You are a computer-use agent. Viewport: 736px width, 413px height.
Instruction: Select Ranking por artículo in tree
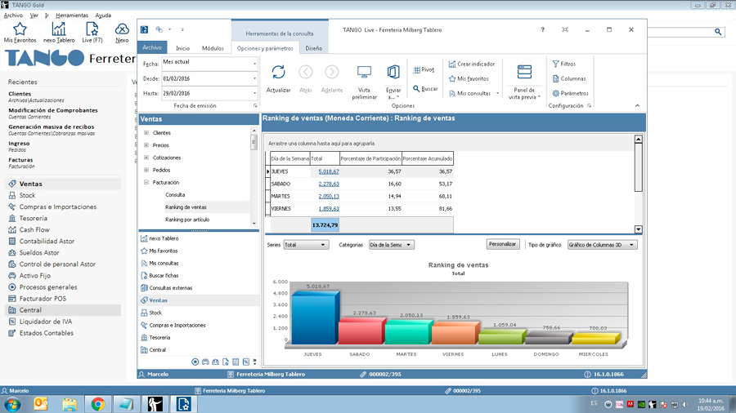(x=187, y=220)
